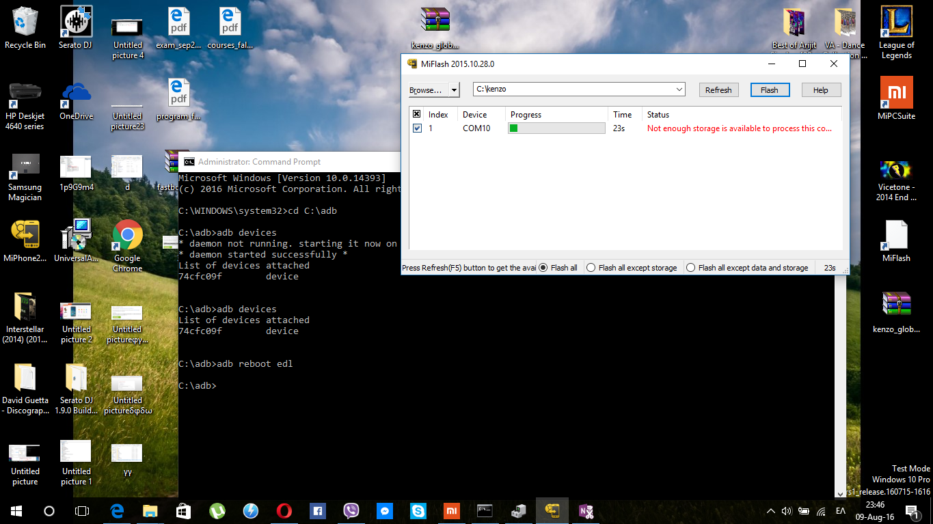Toggle the select-all checkbox in Index header
The width and height of the screenshot is (933, 524).
(x=417, y=115)
